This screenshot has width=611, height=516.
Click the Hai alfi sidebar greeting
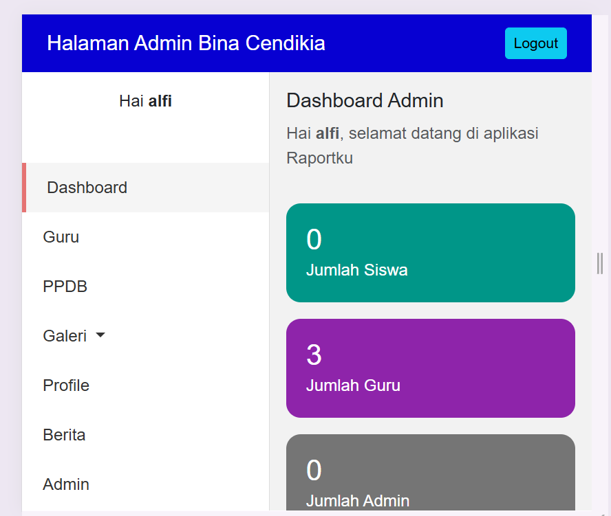click(x=145, y=101)
